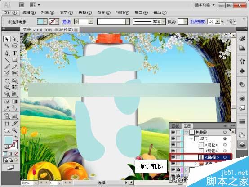Screen dimensions: 249x187
Task: Open the opacity slider arrow beside 100
Action: click(218, 22)
